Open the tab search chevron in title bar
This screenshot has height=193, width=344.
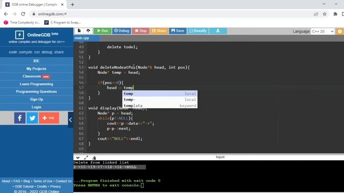click(324, 4)
